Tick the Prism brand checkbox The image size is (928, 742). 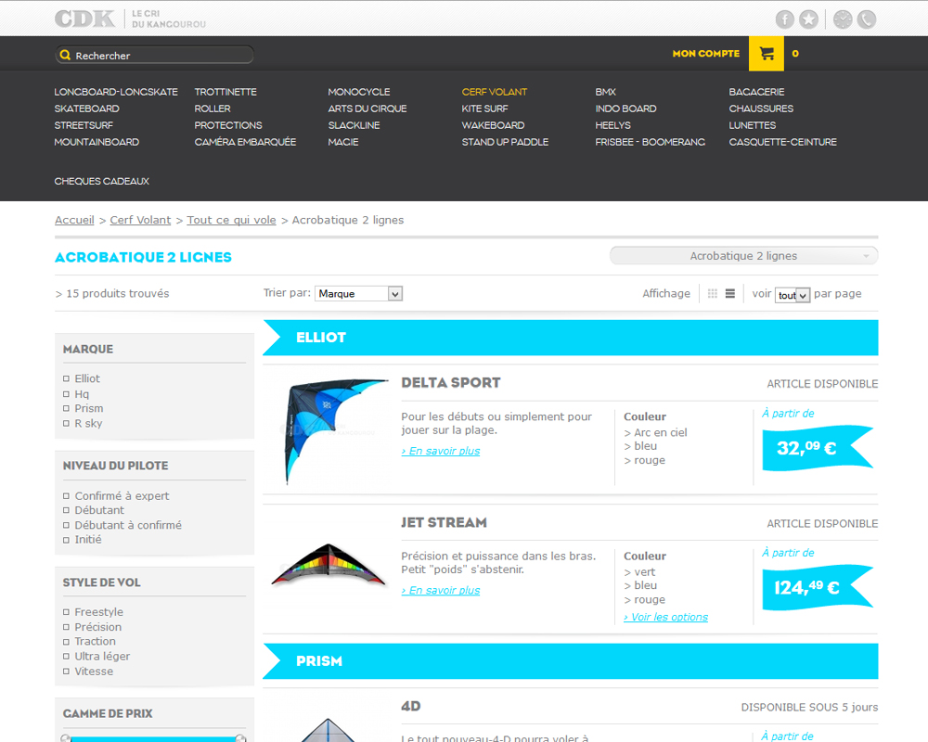pos(66,408)
